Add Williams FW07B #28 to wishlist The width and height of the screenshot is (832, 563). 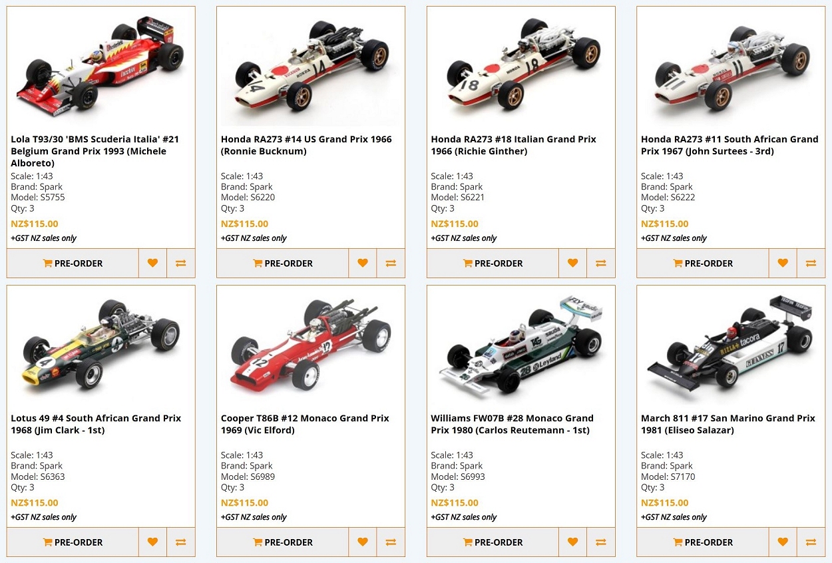coord(572,542)
